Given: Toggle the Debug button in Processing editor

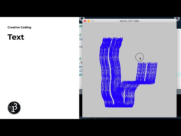Looking at the screenshot, I should [x=177, y=18].
